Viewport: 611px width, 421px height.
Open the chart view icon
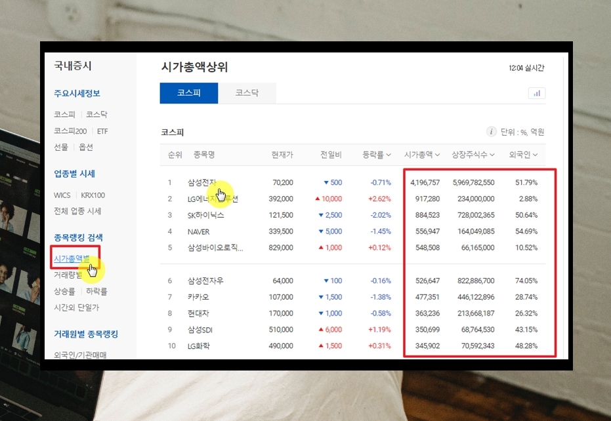click(537, 93)
